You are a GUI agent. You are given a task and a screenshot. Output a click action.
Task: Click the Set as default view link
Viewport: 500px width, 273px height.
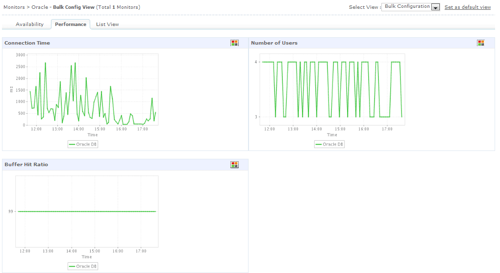[468, 7]
